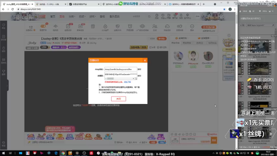Open the notification bell icon
277x156 pixels.
181,16
